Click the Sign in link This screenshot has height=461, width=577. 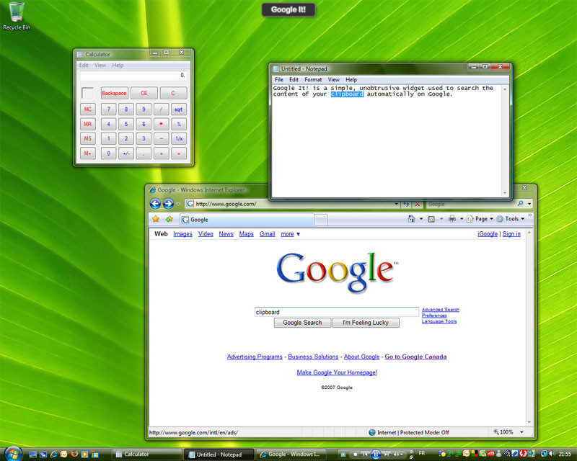click(x=511, y=234)
